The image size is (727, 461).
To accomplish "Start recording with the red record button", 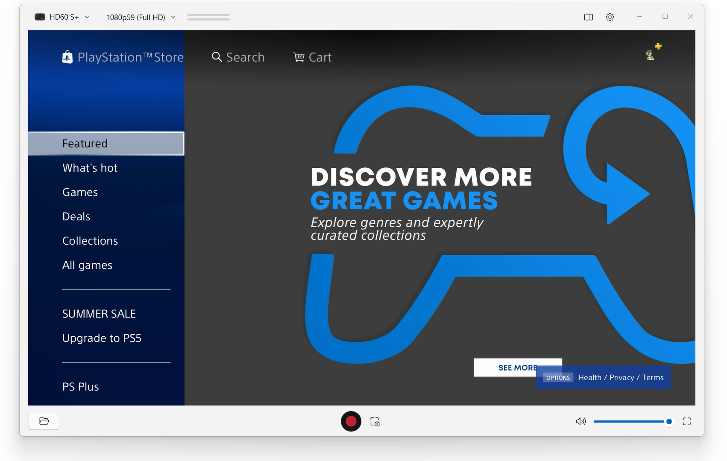I will tap(350, 421).
